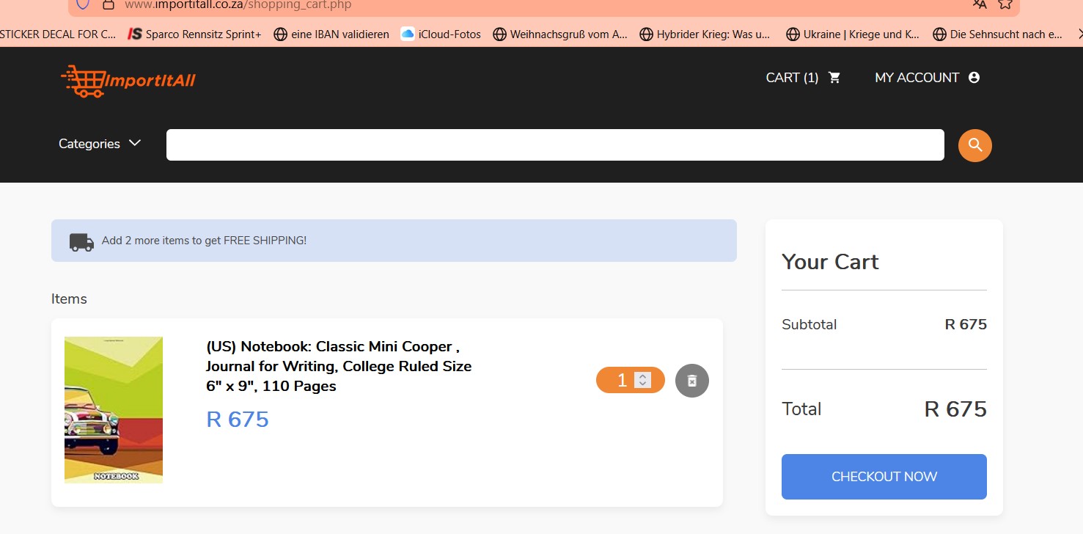Click the shopping cart icon in header
Image resolution: width=1083 pixels, height=534 pixels.
(x=834, y=78)
